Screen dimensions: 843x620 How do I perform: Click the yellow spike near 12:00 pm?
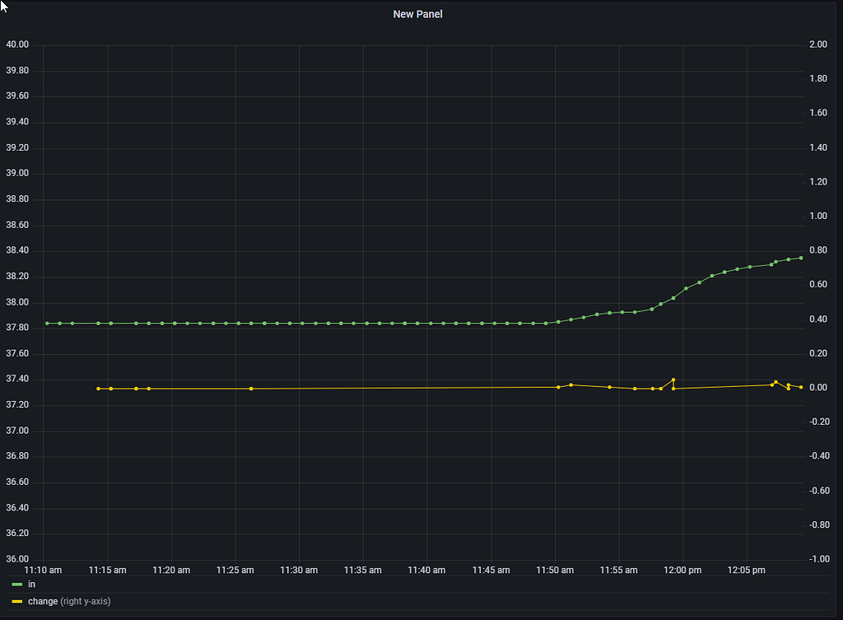point(673,379)
